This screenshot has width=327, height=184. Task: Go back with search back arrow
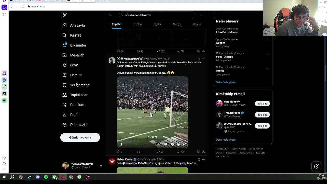point(110,15)
